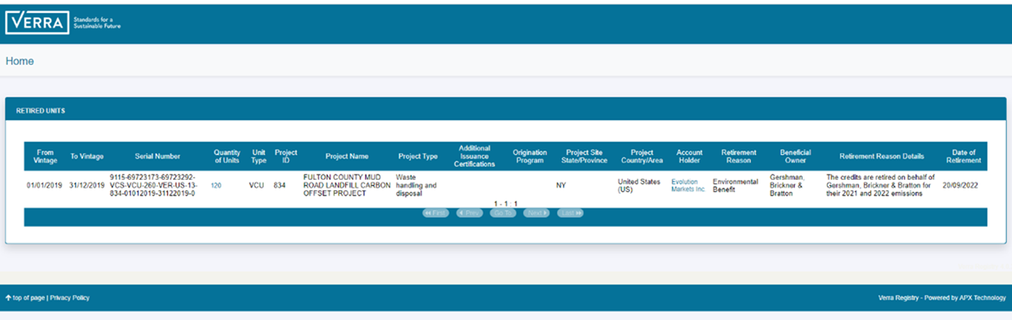
Task: Select the VCU unit type cell
Action: (257, 185)
